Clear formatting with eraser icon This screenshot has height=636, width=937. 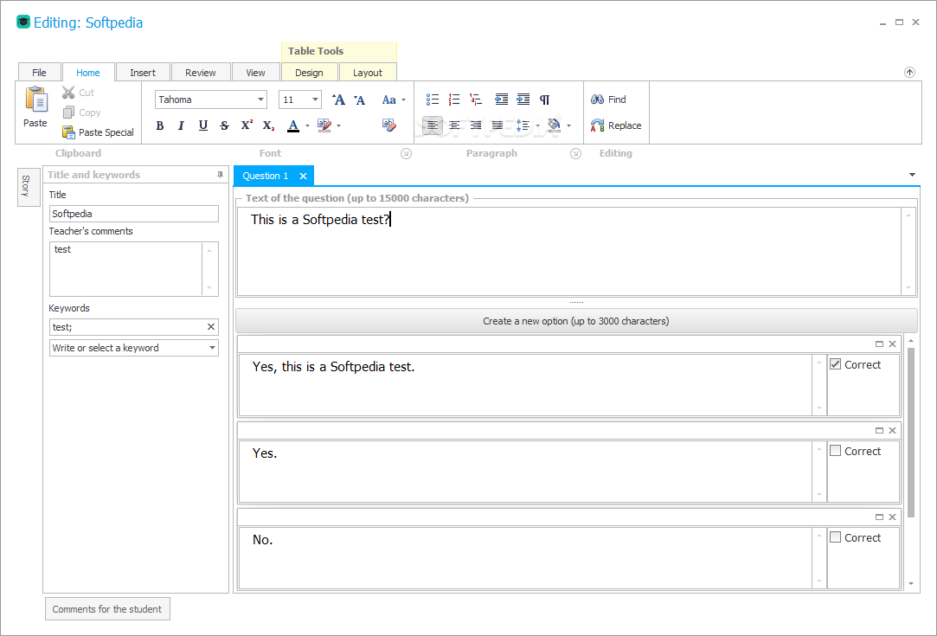pos(389,125)
